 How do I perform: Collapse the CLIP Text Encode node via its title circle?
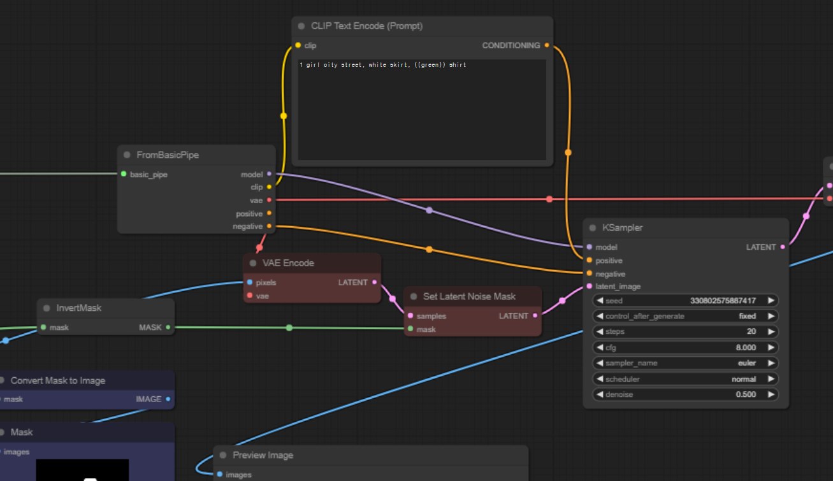point(300,26)
